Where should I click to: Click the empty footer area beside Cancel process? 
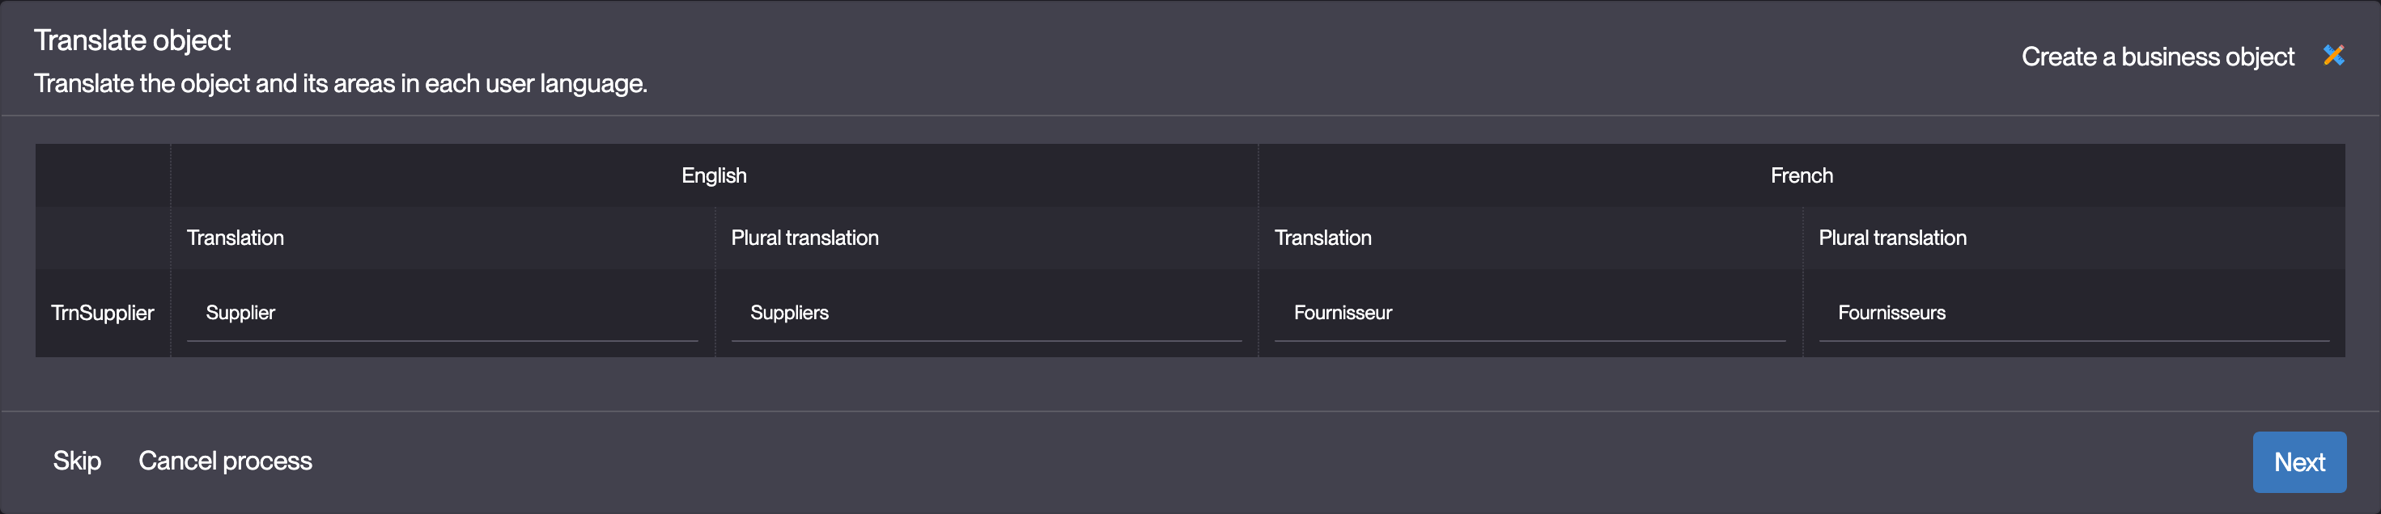(1202, 461)
